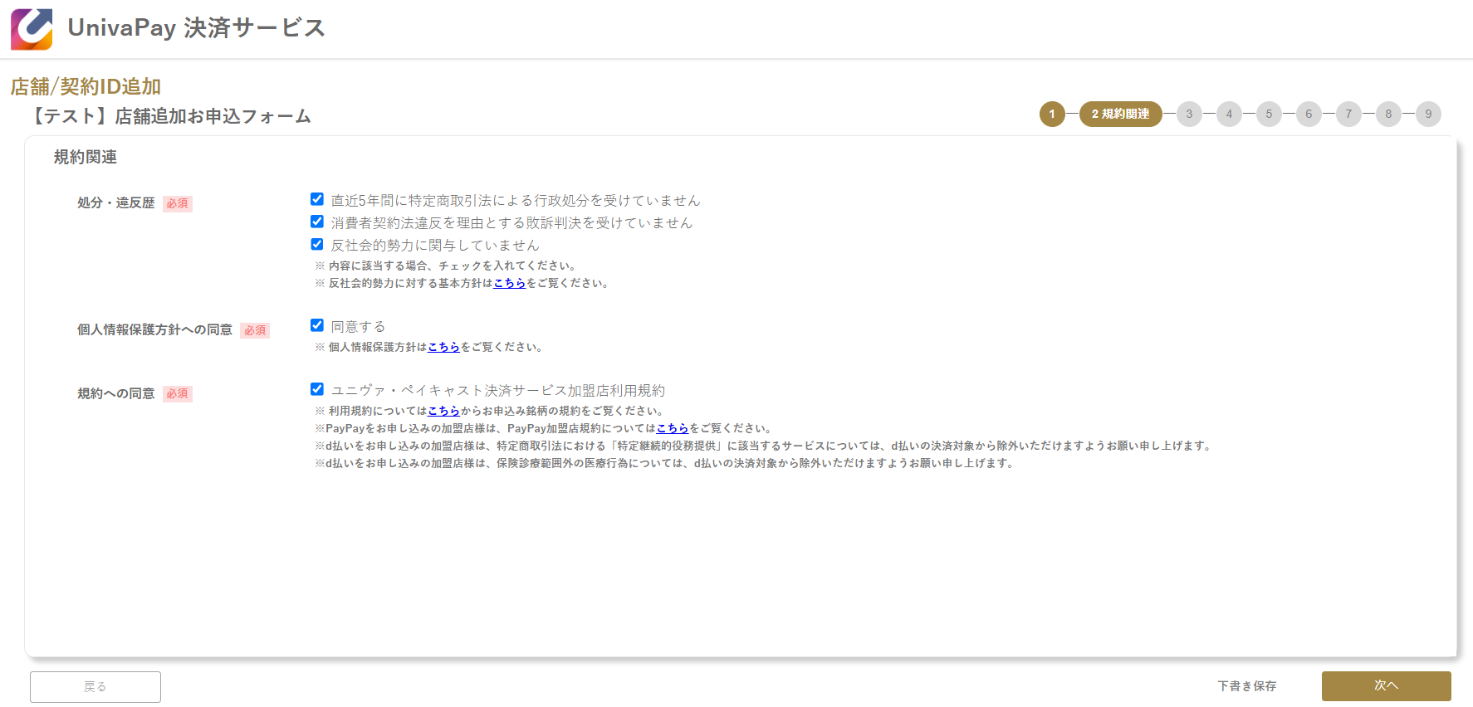Click 店舗/契約ID追加 page heading
Image resolution: width=1473 pixels, height=707 pixels.
(86, 86)
